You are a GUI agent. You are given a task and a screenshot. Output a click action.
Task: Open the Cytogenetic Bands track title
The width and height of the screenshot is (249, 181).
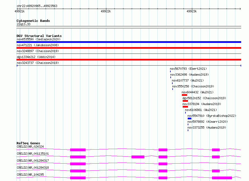click(x=33, y=21)
